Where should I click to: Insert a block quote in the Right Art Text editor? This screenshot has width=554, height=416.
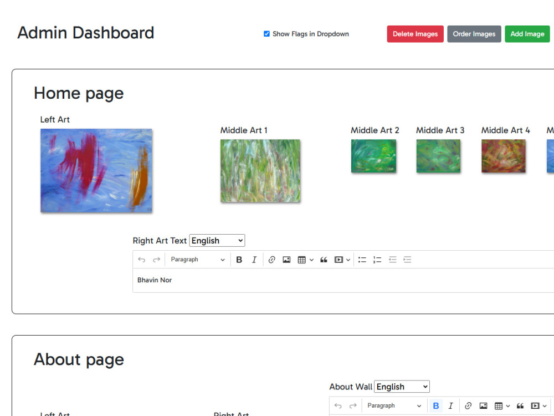point(324,259)
